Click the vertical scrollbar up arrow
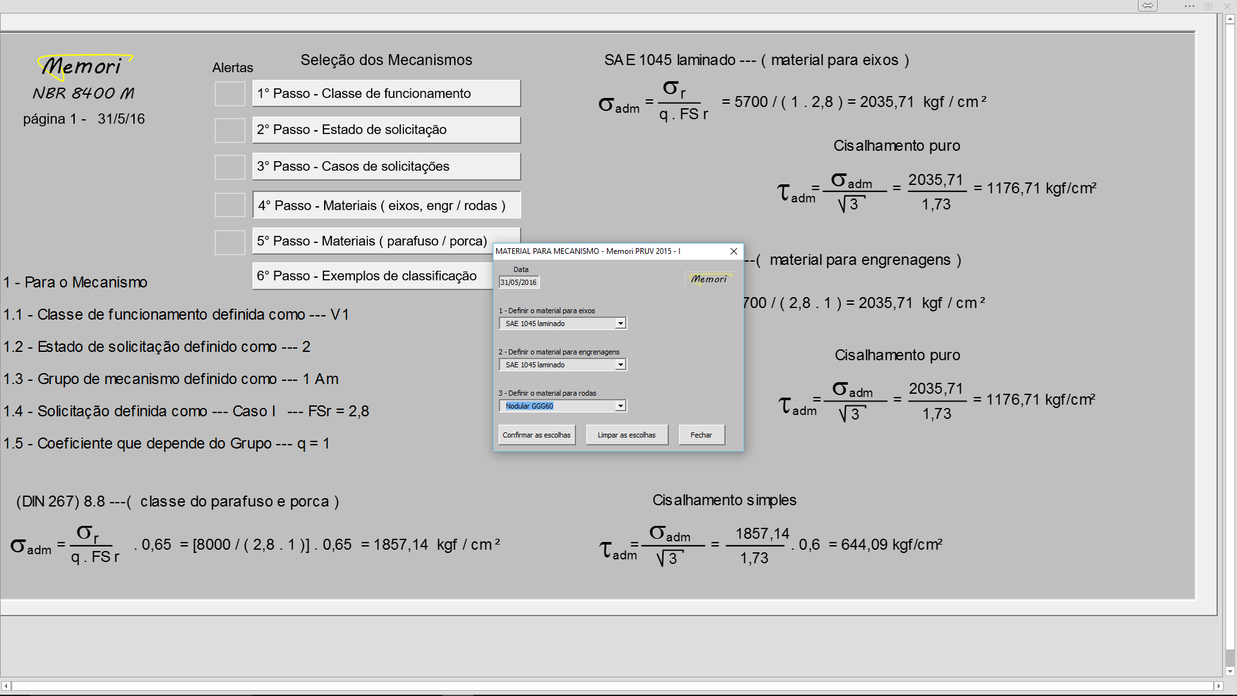The image size is (1237, 696). click(x=1230, y=19)
